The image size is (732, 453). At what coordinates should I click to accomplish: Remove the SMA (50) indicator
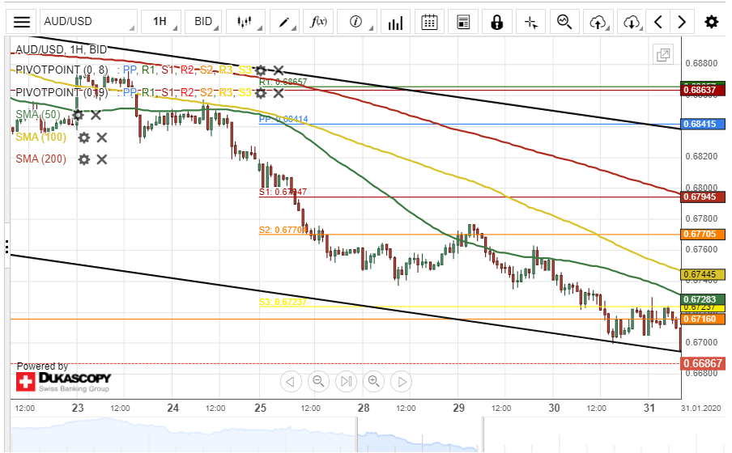tap(96, 115)
